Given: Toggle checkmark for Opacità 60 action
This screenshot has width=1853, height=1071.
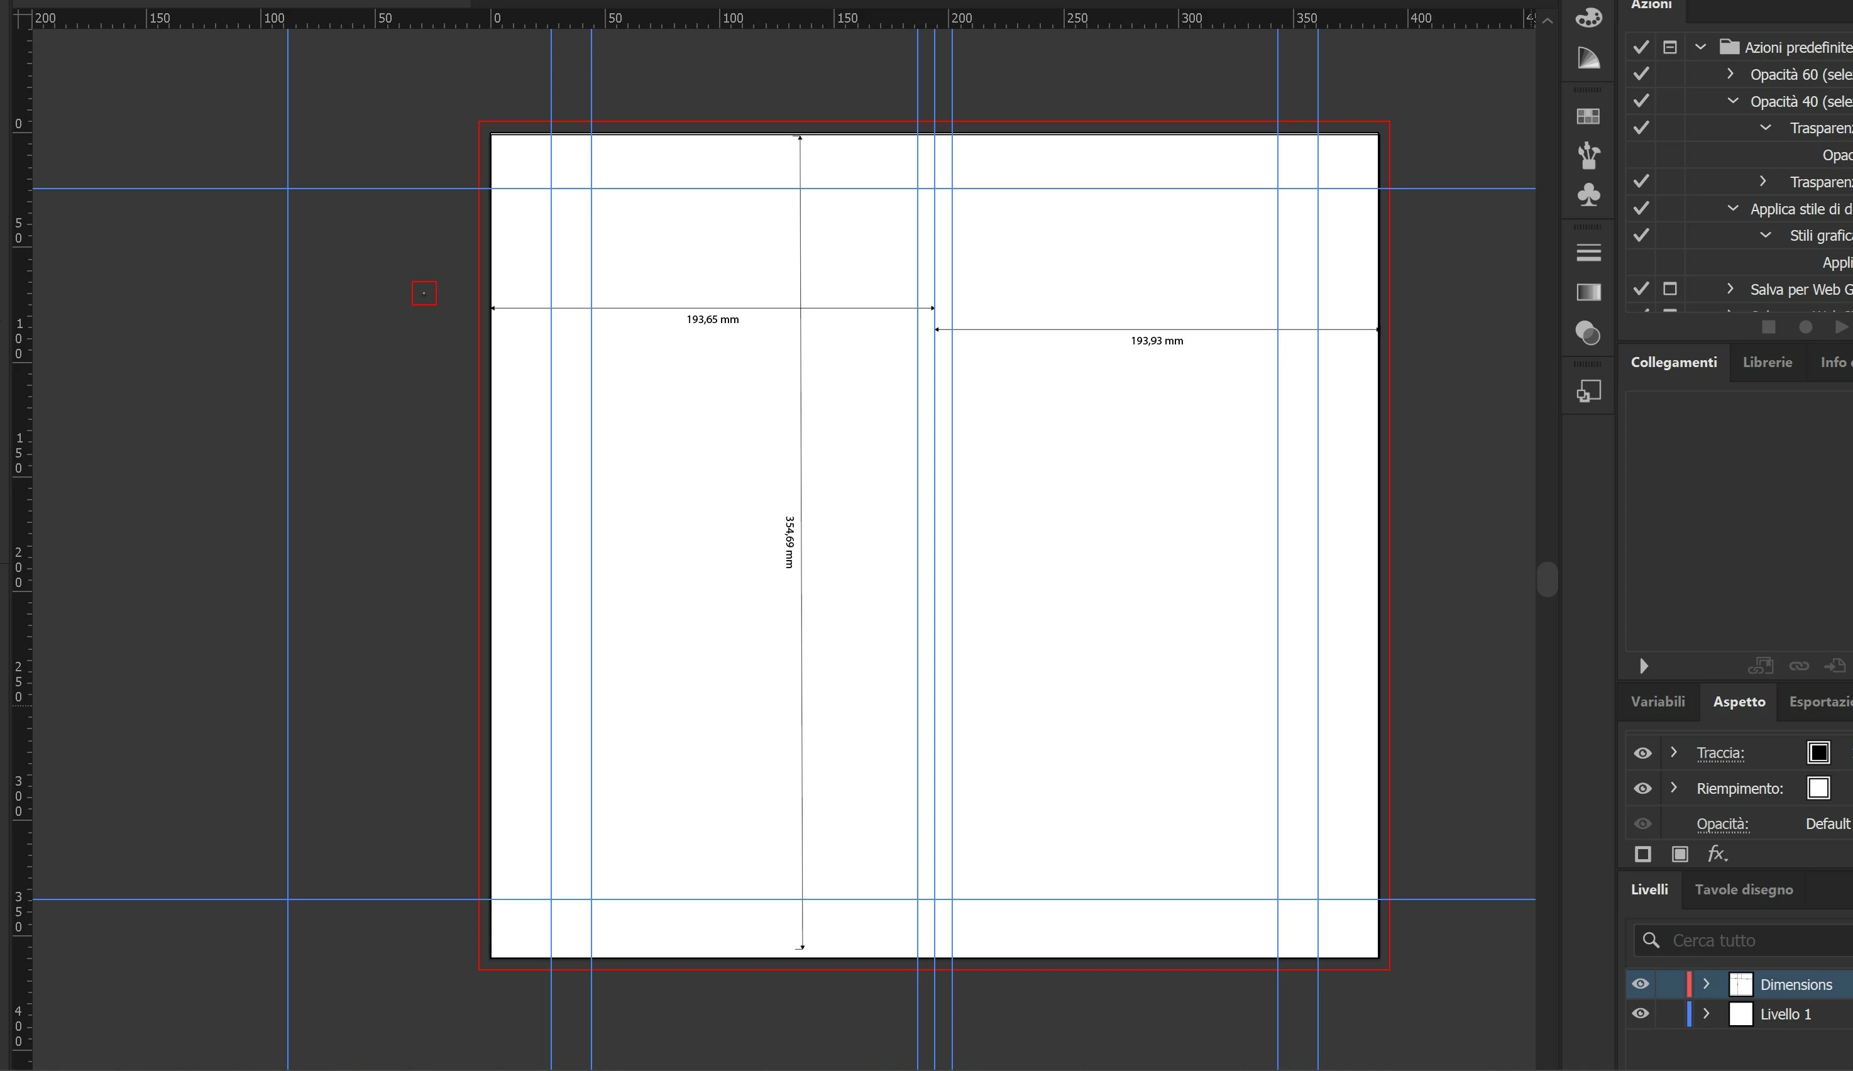Looking at the screenshot, I should [x=1641, y=74].
